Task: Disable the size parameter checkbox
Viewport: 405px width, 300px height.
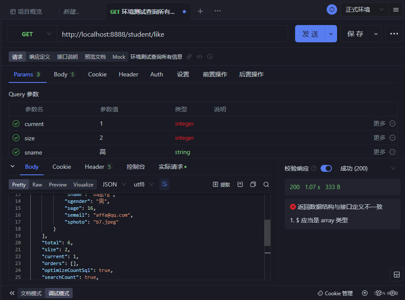Action: 16,138
